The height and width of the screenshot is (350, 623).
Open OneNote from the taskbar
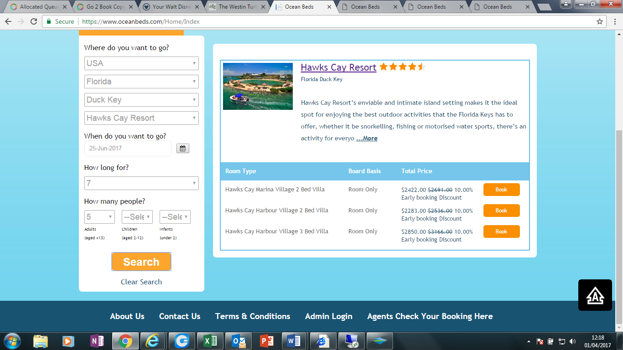pos(97,341)
